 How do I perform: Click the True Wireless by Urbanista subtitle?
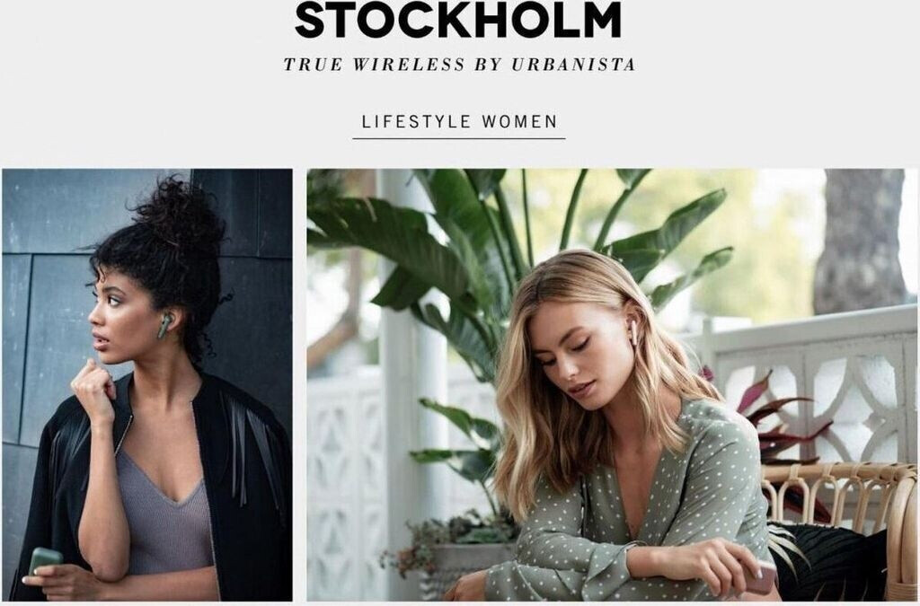[459, 65]
